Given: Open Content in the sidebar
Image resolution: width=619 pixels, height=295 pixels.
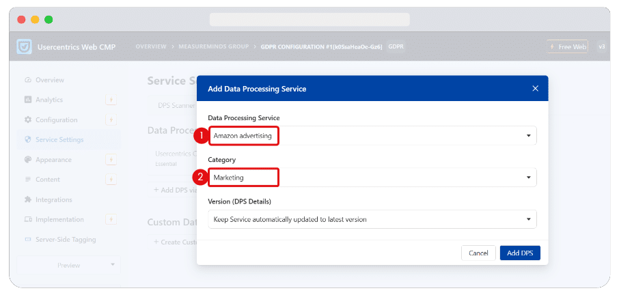Looking at the screenshot, I should [48, 180].
